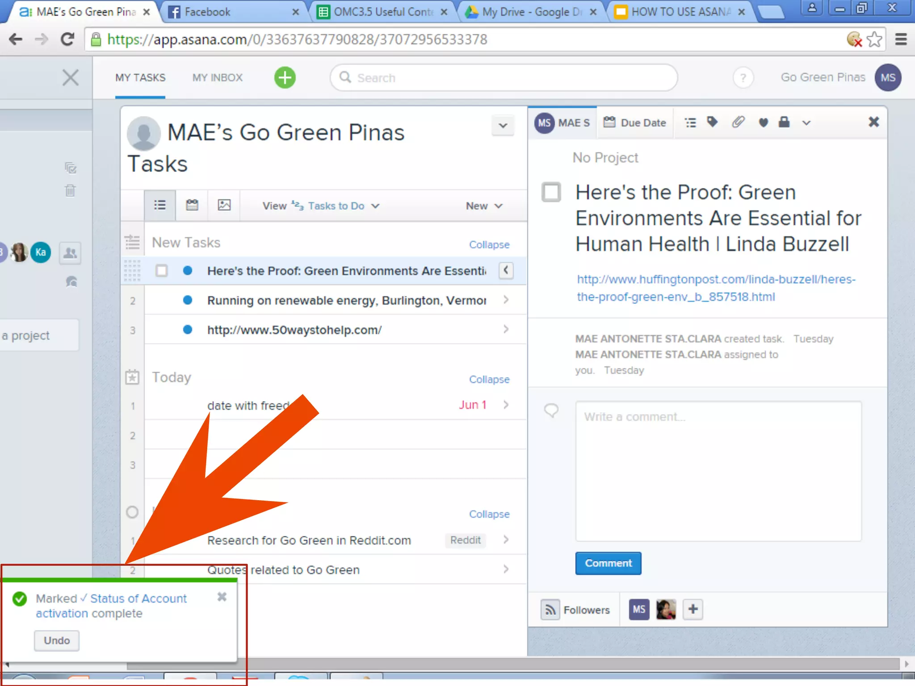Open dropdown arrow beside MAE's Go Green Pinas
This screenshot has width=915, height=686.
tap(503, 125)
